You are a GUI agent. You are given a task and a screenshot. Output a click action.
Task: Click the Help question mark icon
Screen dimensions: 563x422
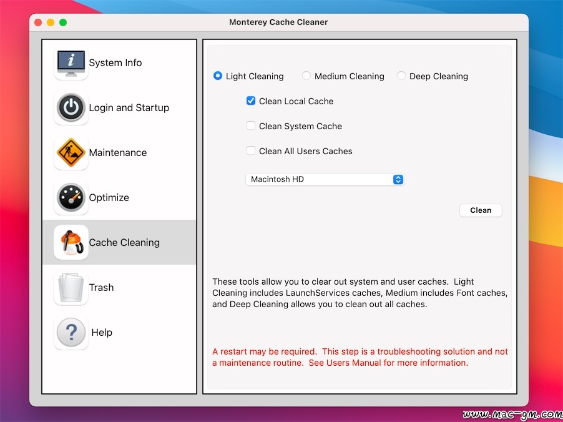tap(71, 332)
